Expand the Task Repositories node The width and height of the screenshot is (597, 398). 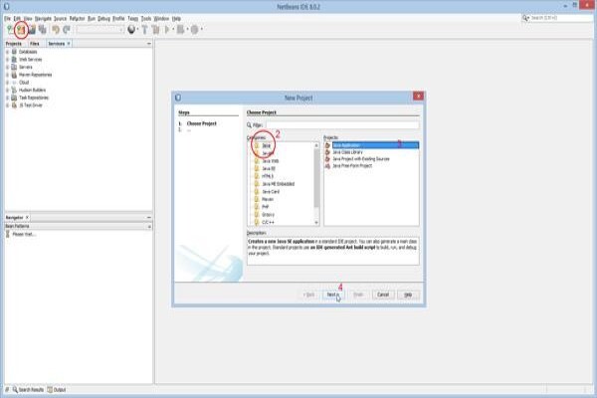[x=7, y=98]
